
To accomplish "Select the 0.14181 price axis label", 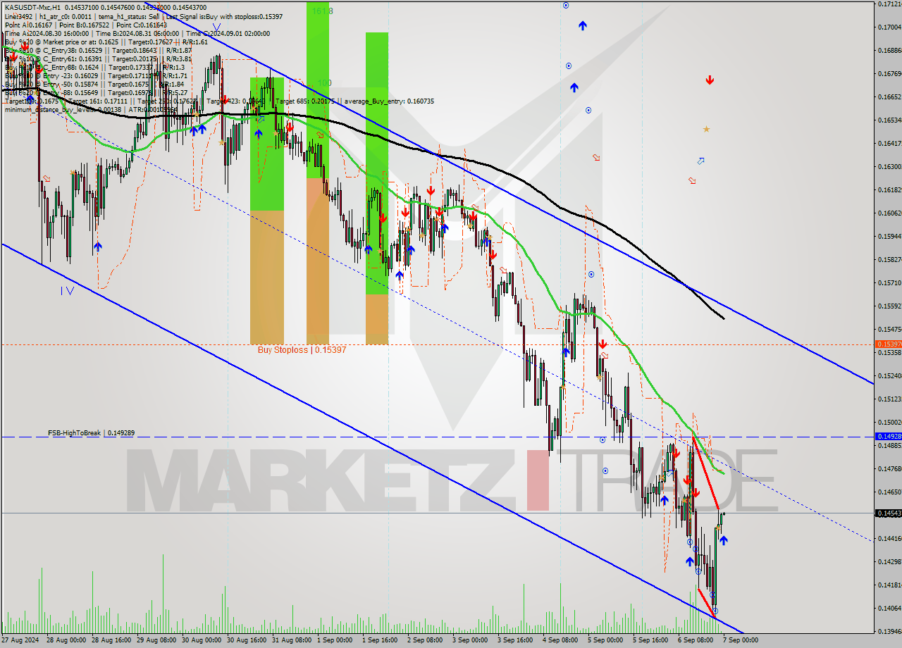I will (889, 585).
